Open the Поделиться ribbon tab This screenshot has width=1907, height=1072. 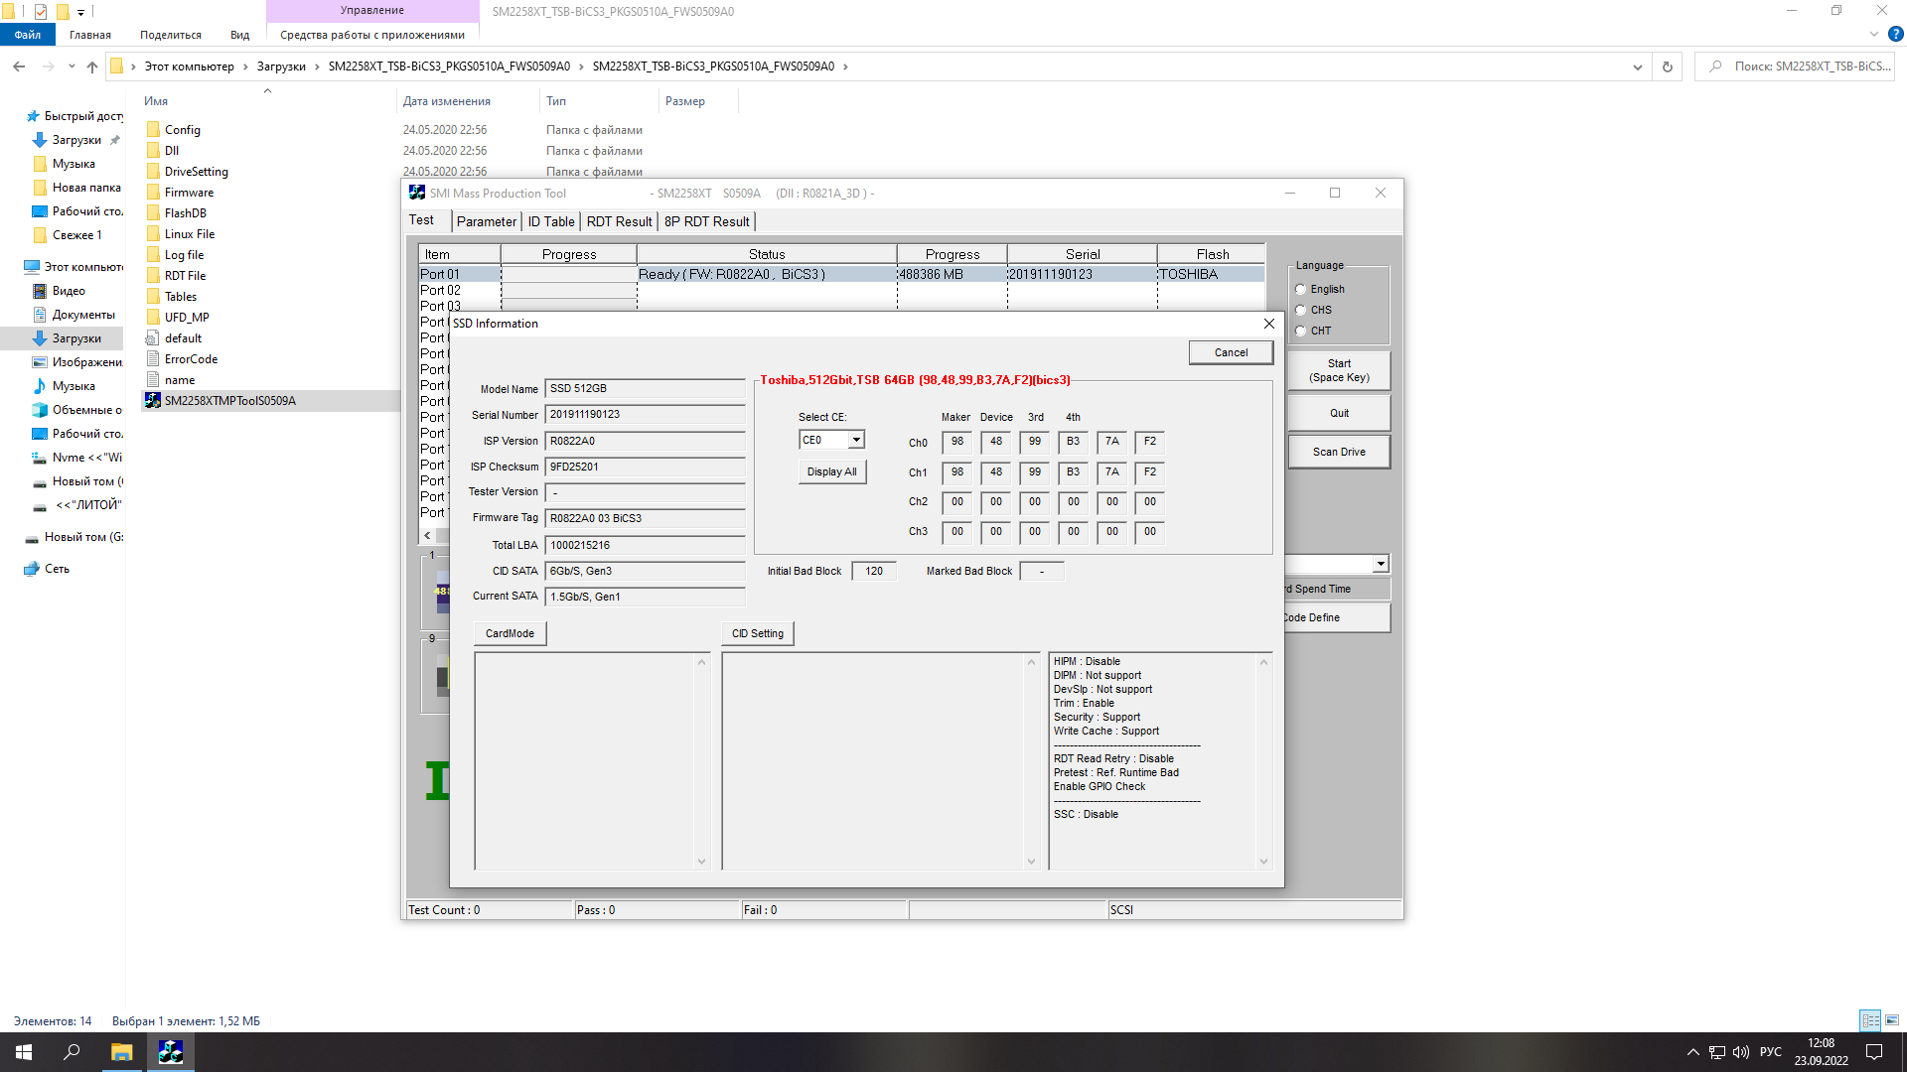pos(171,35)
